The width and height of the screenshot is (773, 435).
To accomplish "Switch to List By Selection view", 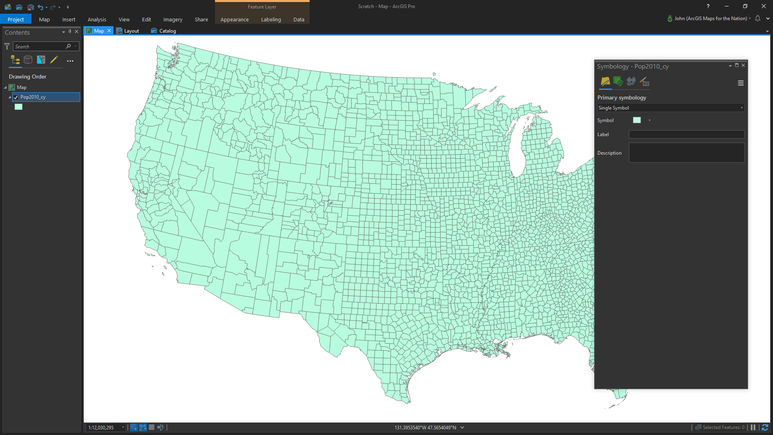I will [41, 60].
